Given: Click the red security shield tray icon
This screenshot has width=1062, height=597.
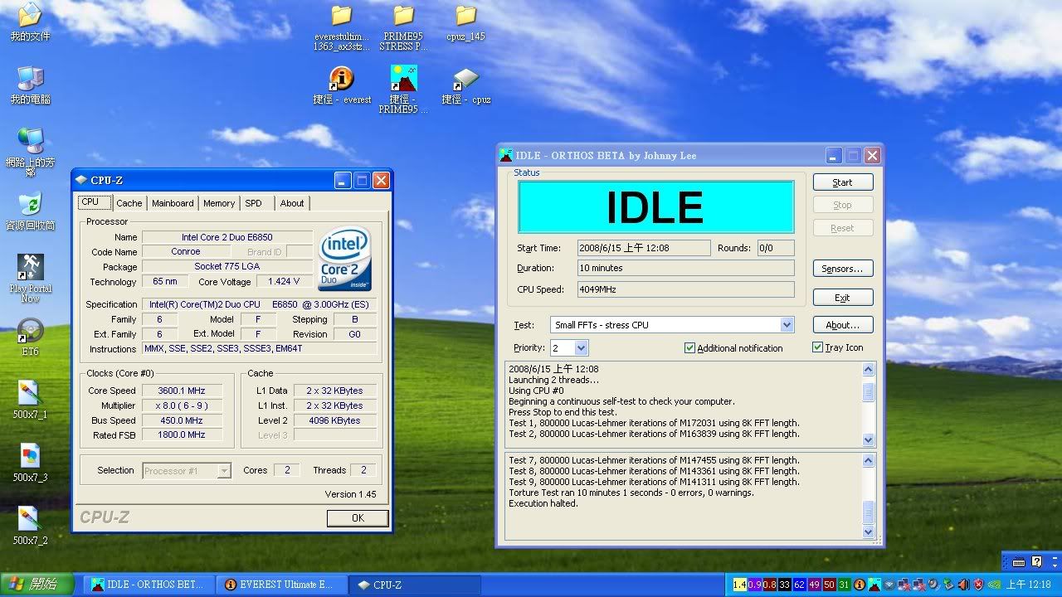Looking at the screenshot, I should click(978, 585).
